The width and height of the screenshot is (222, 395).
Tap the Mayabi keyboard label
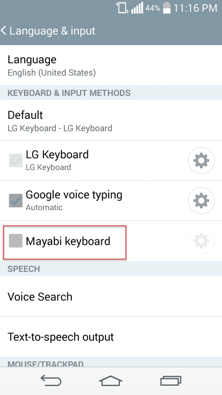tap(68, 241)
